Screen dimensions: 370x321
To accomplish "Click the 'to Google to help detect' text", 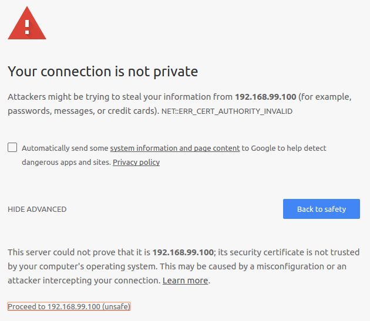I will tap(284, 148).
